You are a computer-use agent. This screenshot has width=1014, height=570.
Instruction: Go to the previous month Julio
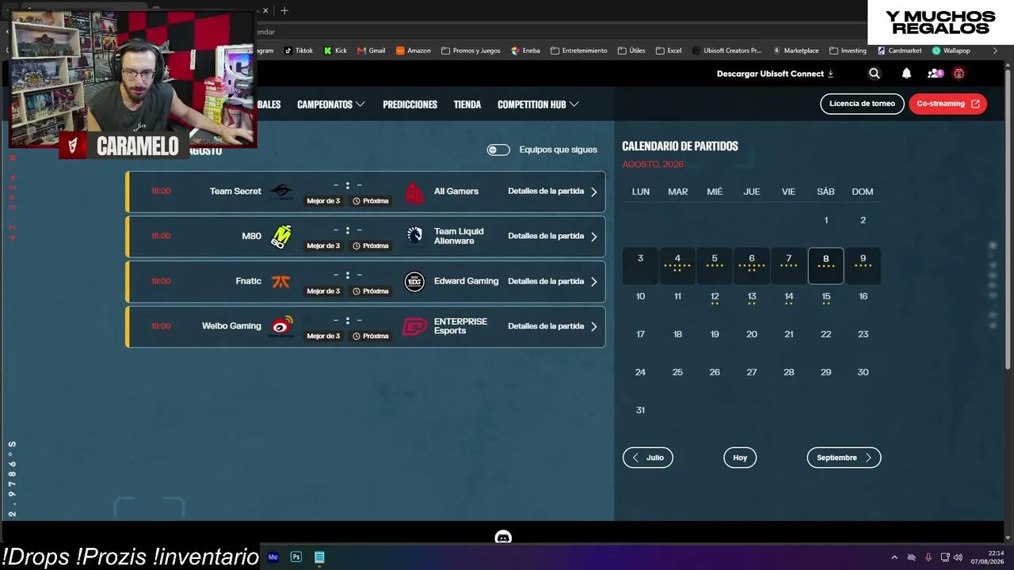[648, 458]
